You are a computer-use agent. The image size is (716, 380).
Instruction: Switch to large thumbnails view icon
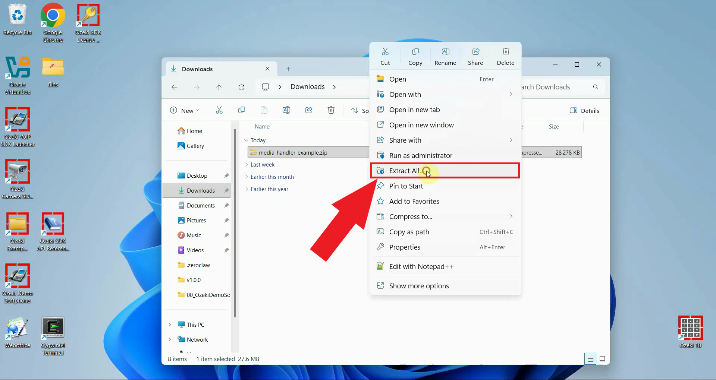click(x=602, y=359)
